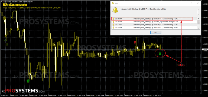Image resolution: width=208 pixels, height=97 pixels.
Task: Click alert list scrollbar up arrow
Action: point(199,19)
